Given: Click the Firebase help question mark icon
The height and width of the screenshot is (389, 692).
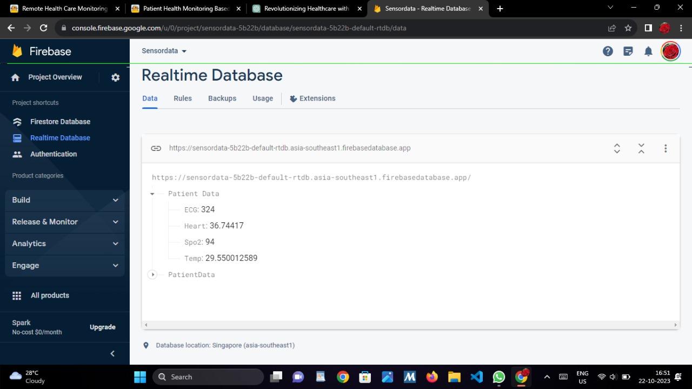Looking at the screenshot, I should coord(608,51).
